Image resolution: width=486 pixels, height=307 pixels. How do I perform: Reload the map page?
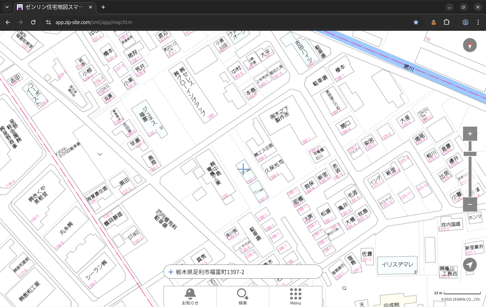tap(33, 22)
